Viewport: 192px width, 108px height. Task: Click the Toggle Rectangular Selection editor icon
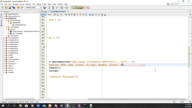[77, 15]
